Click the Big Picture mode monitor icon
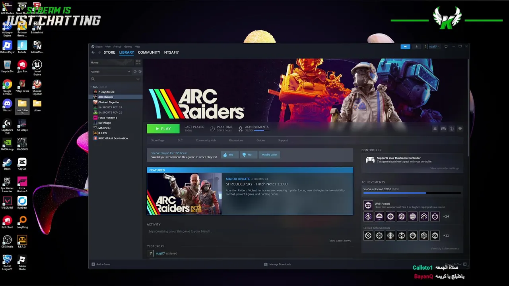Screen dimensions: 509x286 point(446,46)
